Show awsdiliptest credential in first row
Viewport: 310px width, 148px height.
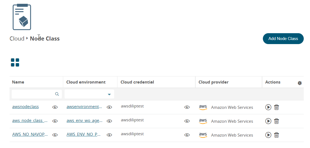click(187, 107)
